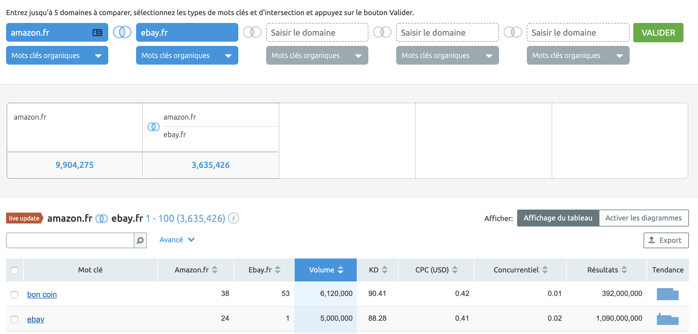Toggle intersection circles between amazon.fr and ebay.fr

(x=122, y=32)
